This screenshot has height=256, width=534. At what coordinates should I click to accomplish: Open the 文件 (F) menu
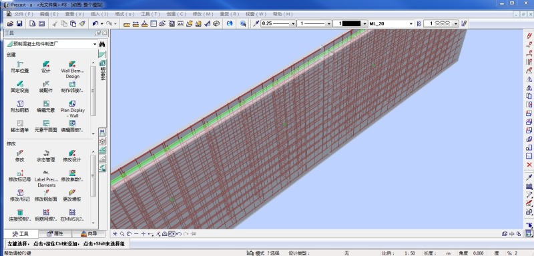tap(23, 14)
